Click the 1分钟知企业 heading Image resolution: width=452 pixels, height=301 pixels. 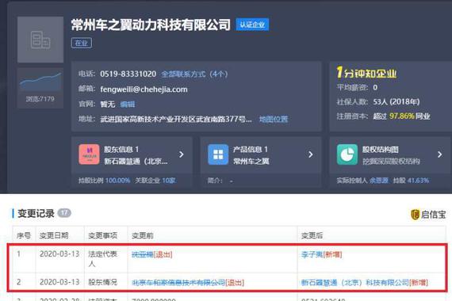click(x=366, y=73)
